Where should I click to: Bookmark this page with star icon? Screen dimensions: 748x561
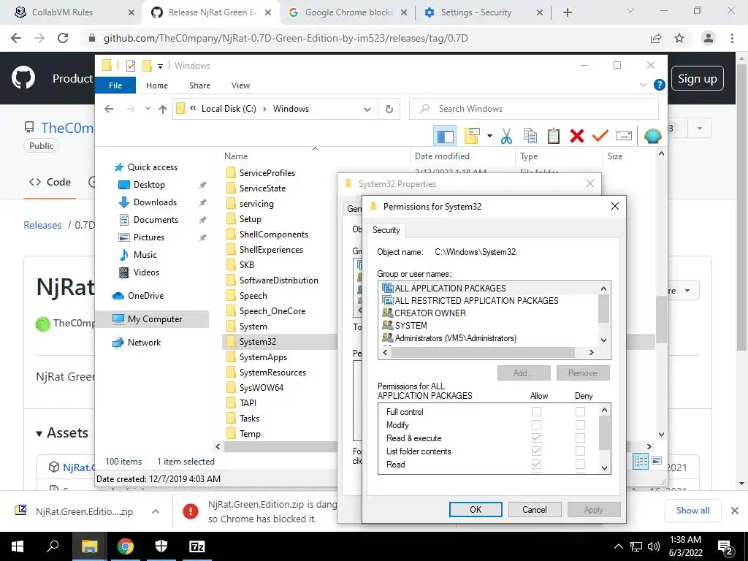(679, 38)
